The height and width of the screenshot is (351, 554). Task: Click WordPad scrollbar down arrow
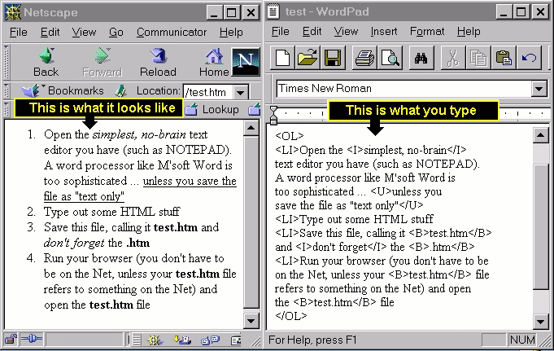pyautogui.click(x=541, y=322)
